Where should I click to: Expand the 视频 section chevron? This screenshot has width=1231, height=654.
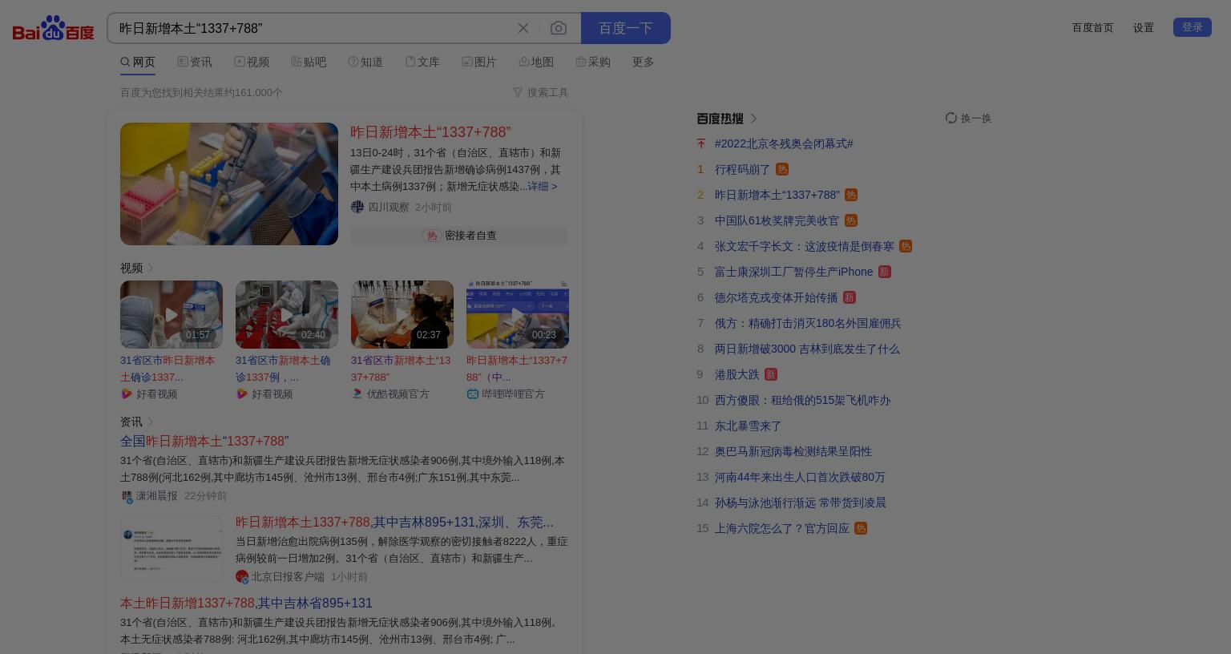pyautogui.click(x=151, y=268)
